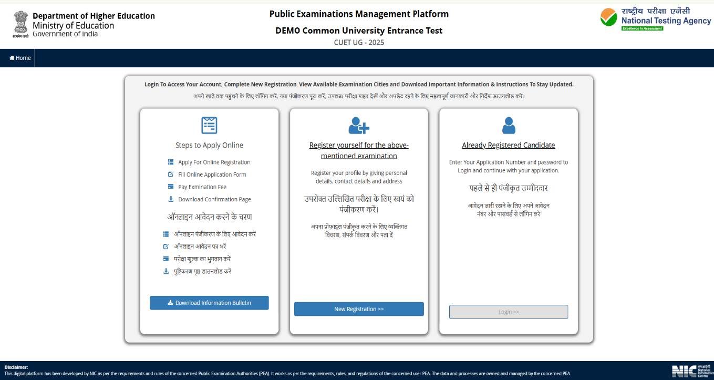Screen dimensions: 714x380
Task: Click edit icon beside ऑनलाइन आवेदन पत्र भरें
Action: coord(166,246)
